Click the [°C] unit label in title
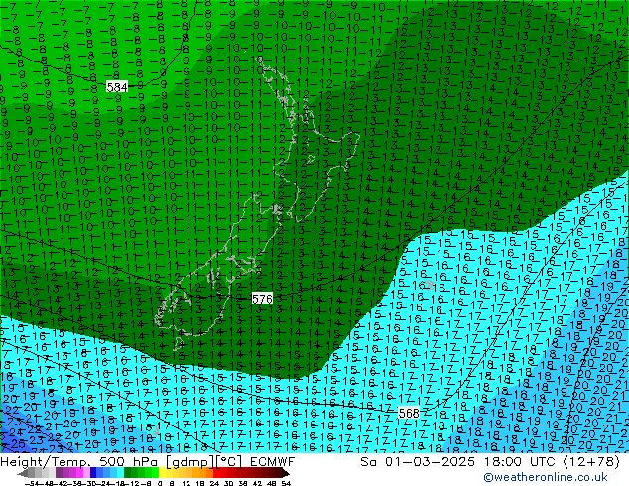The height and width of the screenshot is (486, 629). click(x=229, y=462)
